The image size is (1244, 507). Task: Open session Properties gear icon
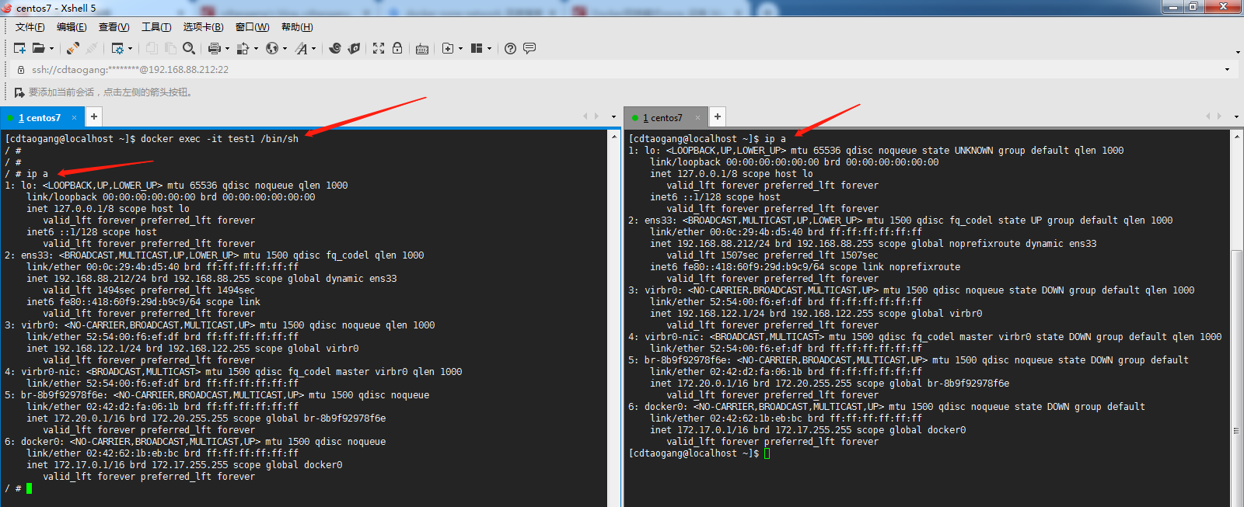click(x=117, y=48)
